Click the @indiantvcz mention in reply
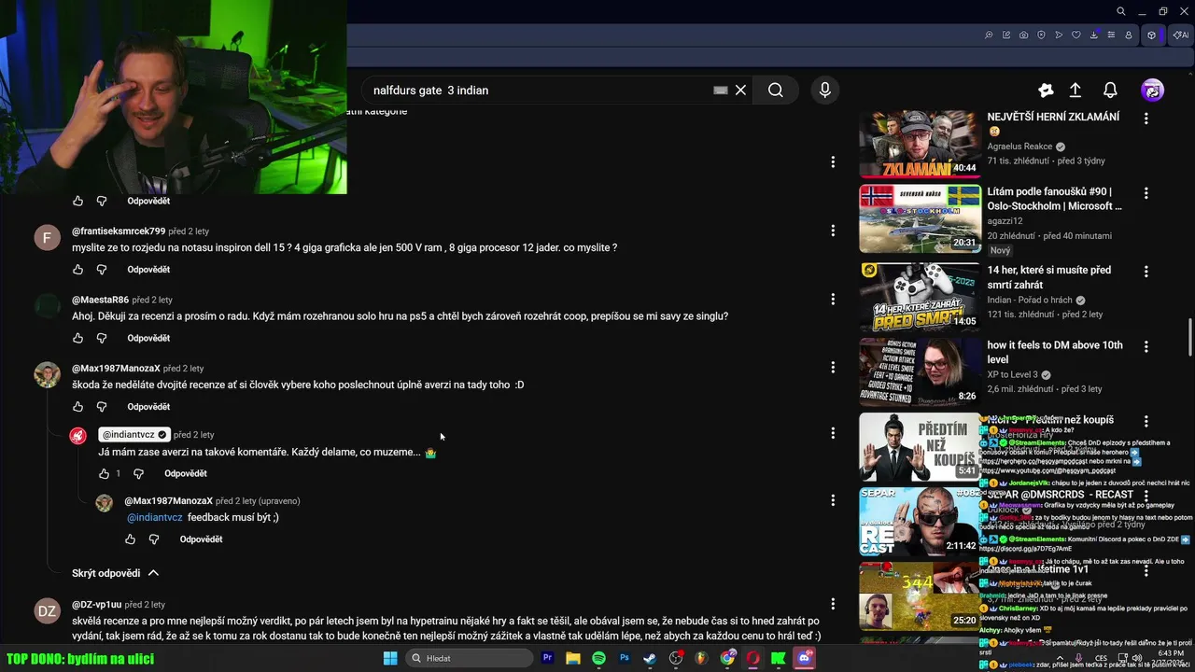The width and height of the screenshot is (1195, 672). click(155, 517)
